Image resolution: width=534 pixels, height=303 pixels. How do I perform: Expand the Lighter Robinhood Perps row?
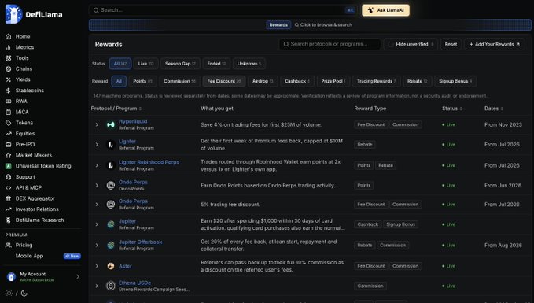coord(97,165)
